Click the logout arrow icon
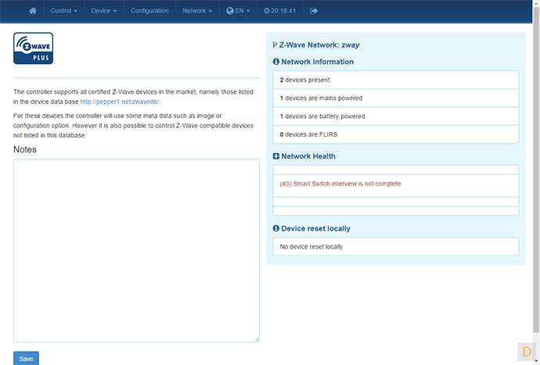The height and width of the screenshot is (365, 540). (313, 11)
